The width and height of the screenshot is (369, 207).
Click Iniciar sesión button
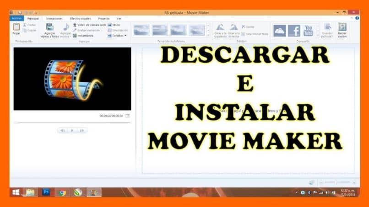342,31
